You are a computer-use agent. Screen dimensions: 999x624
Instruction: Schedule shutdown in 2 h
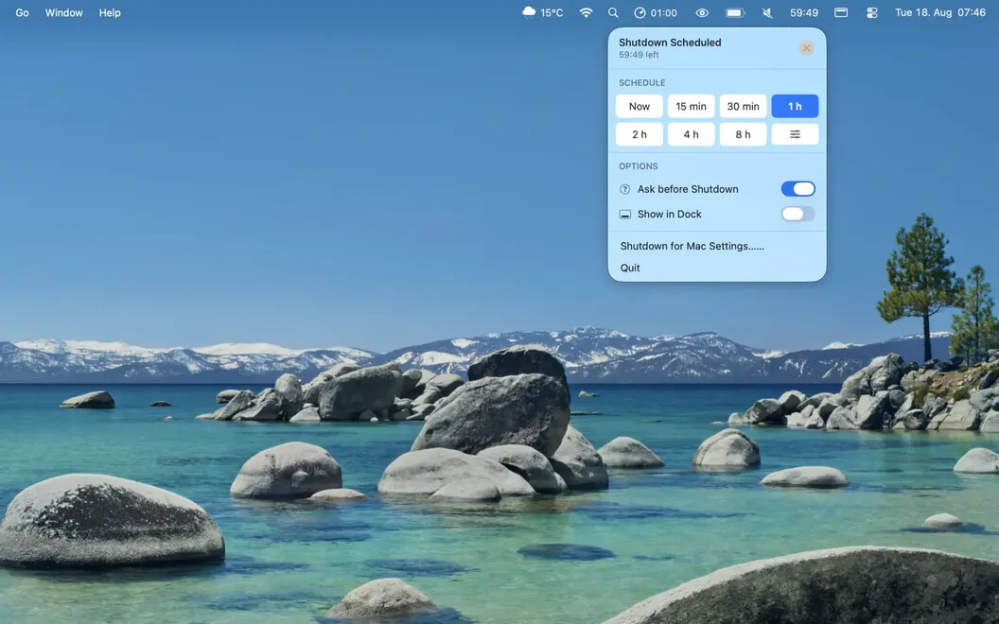click(x=639, y=134)
